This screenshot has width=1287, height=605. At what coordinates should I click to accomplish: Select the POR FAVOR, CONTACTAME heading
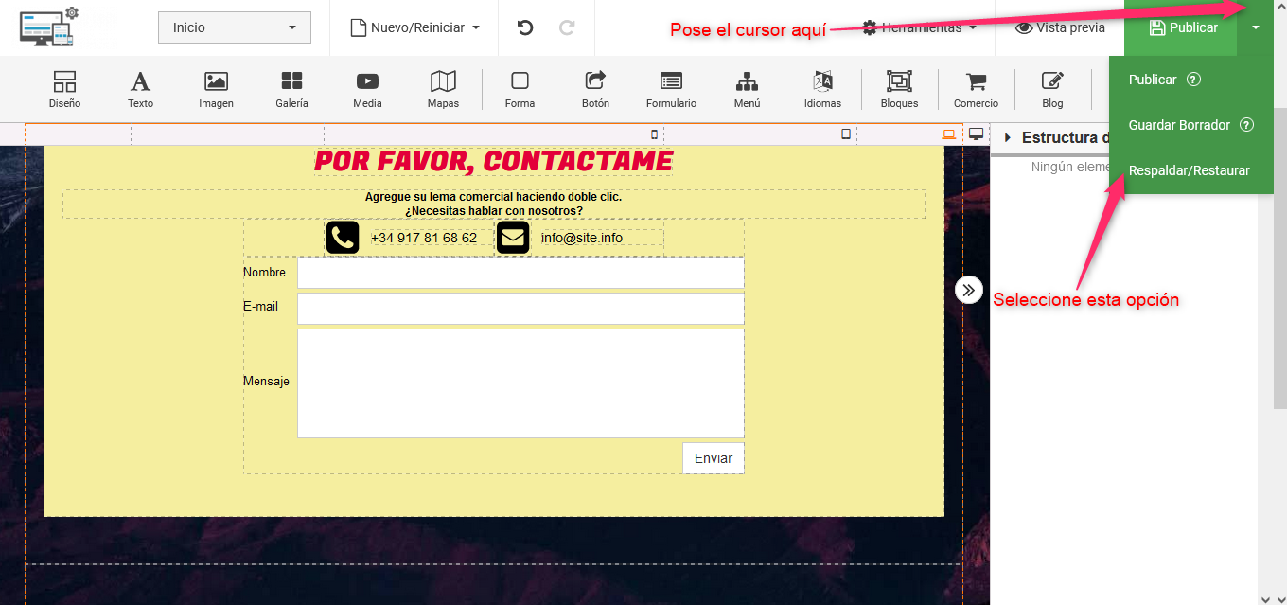pyautogui.click(x=493, y=161)
